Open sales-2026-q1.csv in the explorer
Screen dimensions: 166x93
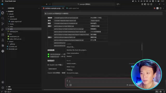click(x=16, y=39)
